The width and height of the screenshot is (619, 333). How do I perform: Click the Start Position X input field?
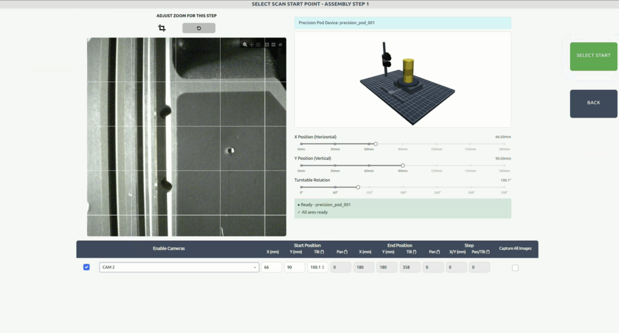tap(271, 267)
